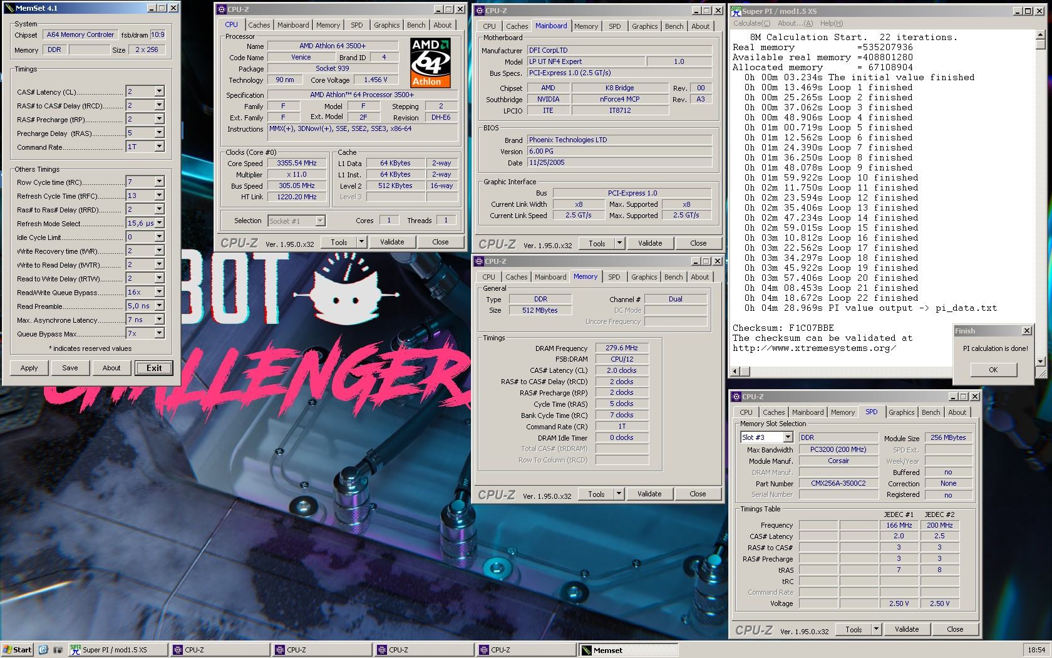
Task: Switch to Caches tab in CPU-Z CPU window
Action: click(259, 25)
